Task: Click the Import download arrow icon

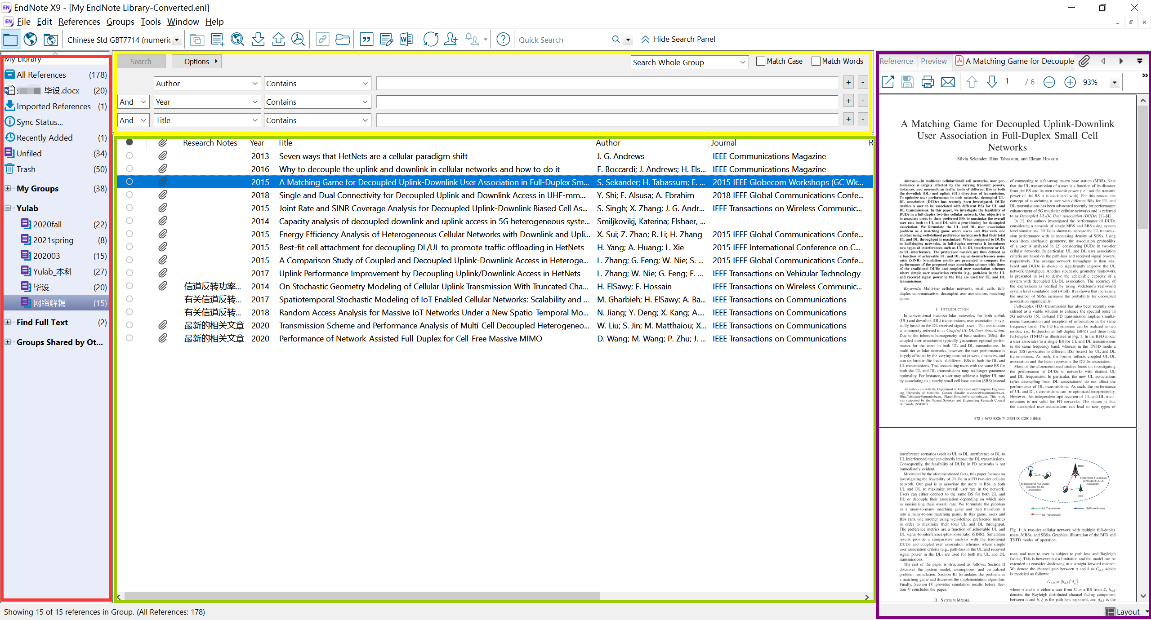Action: pyautogui.click(x=258, y=40)
